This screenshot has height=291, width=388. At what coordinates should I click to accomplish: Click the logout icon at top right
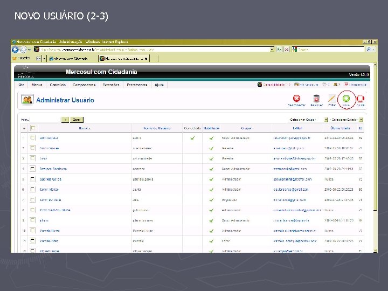coord(347,85)
